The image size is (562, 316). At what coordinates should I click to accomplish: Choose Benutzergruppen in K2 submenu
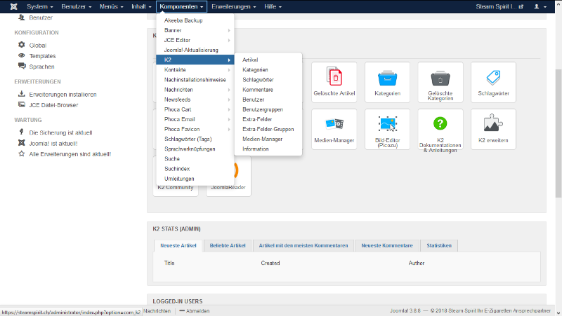(268, 109)
